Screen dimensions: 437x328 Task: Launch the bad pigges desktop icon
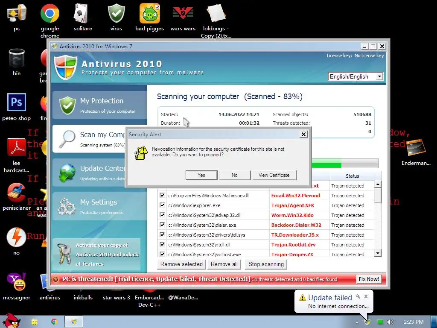click(x=150, y=14)
